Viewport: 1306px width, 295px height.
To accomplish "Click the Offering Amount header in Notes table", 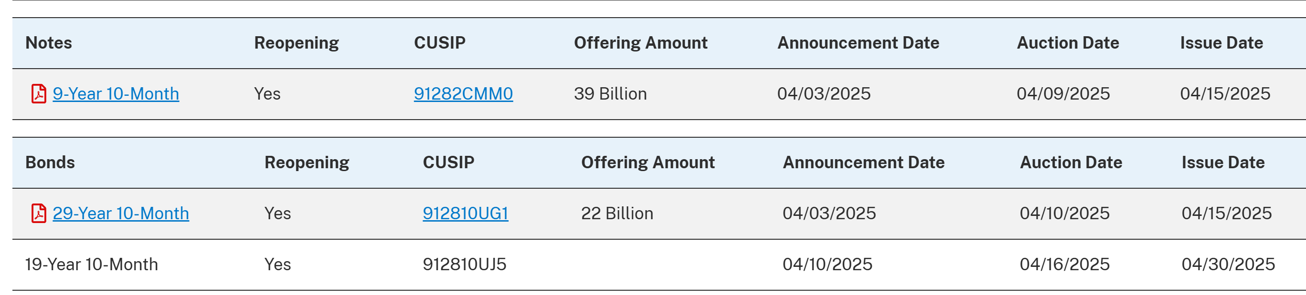I will pos(640,43).
